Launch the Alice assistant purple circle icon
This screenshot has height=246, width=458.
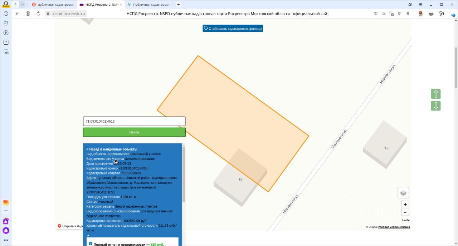coord(6,231)
